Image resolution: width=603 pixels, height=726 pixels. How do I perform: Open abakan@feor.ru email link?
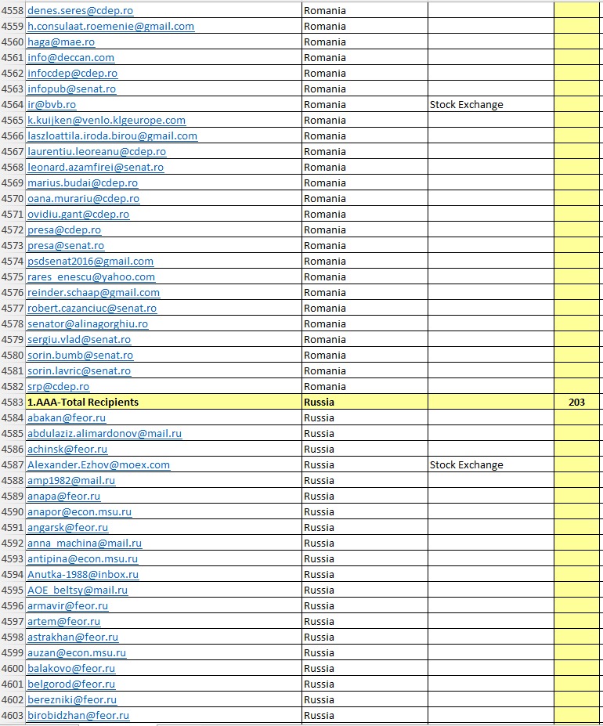[67, 418]
